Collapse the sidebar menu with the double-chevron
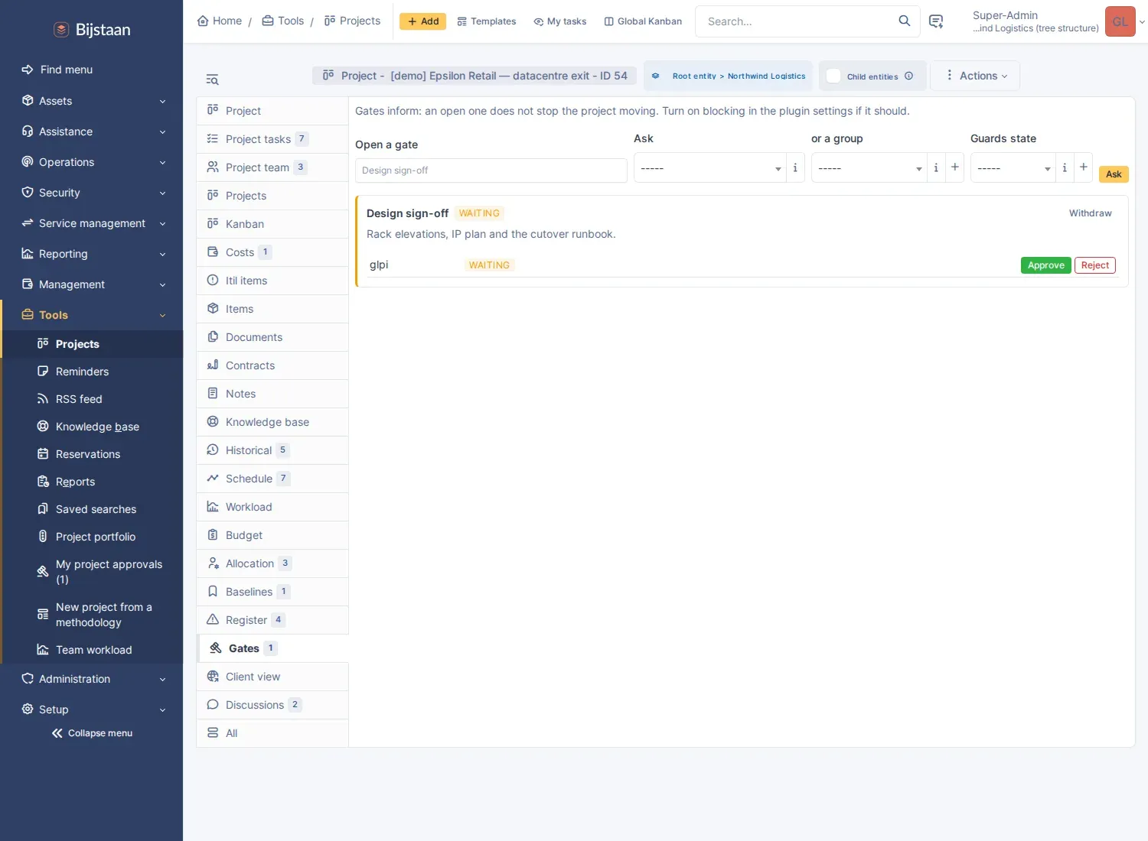The height and width of the screenshot is (841, 1148). (57, 733)
